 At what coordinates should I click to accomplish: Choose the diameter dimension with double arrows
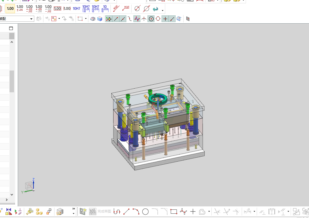coord(147,9)
